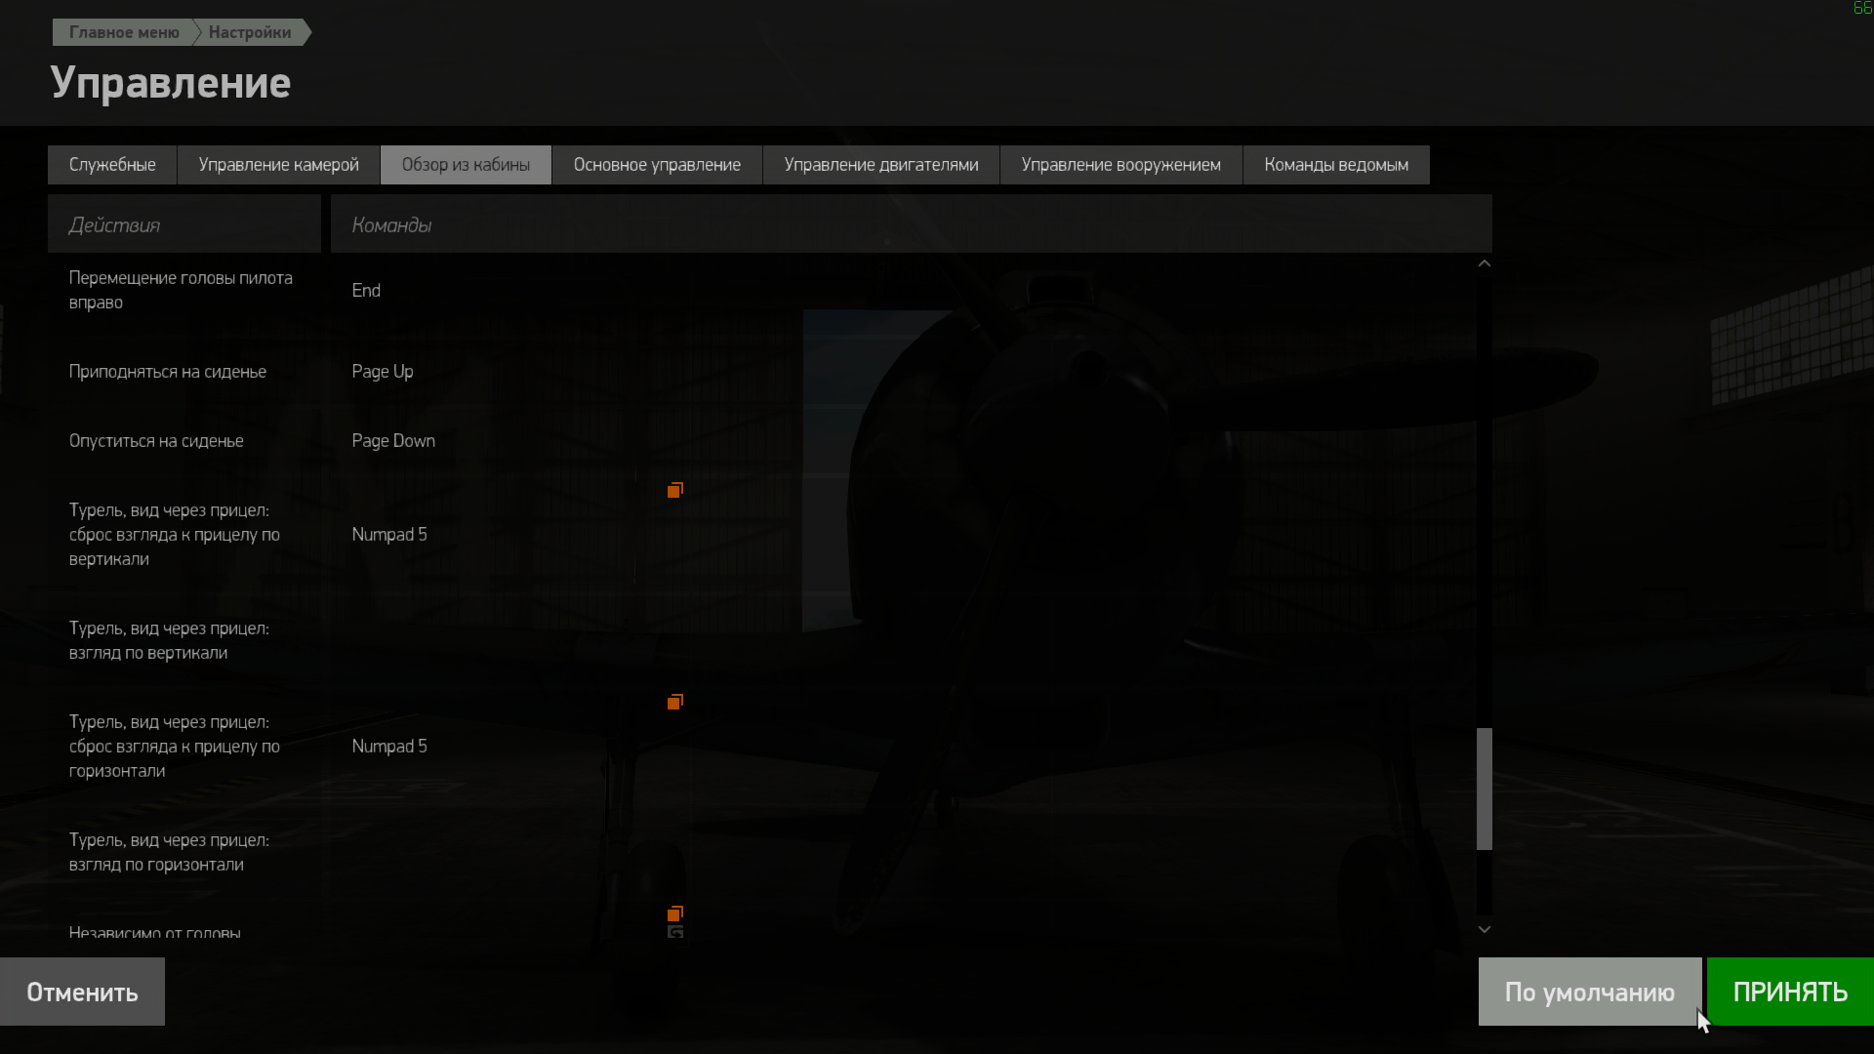Click the grey reset icon below the last orange icon
The height and width of the screenshot is (1054, 1874).
pyautogui.click(x=674, y=932)
